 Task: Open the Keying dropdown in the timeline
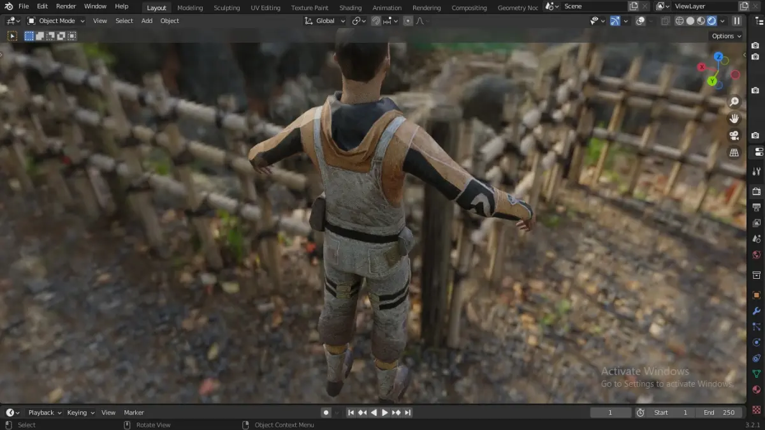[80, 413]
